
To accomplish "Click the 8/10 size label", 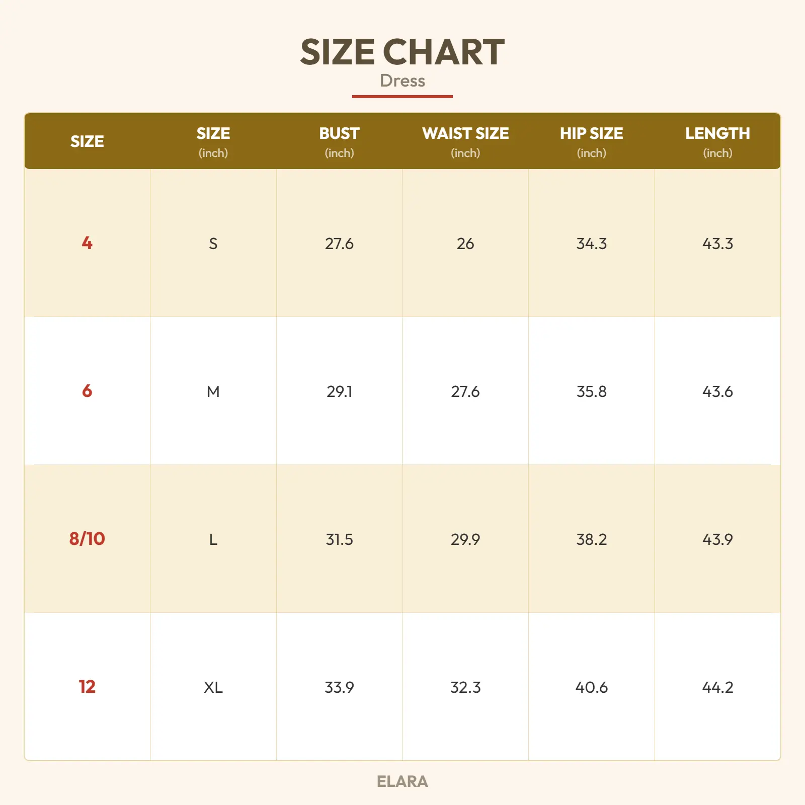I will (87, 539).
